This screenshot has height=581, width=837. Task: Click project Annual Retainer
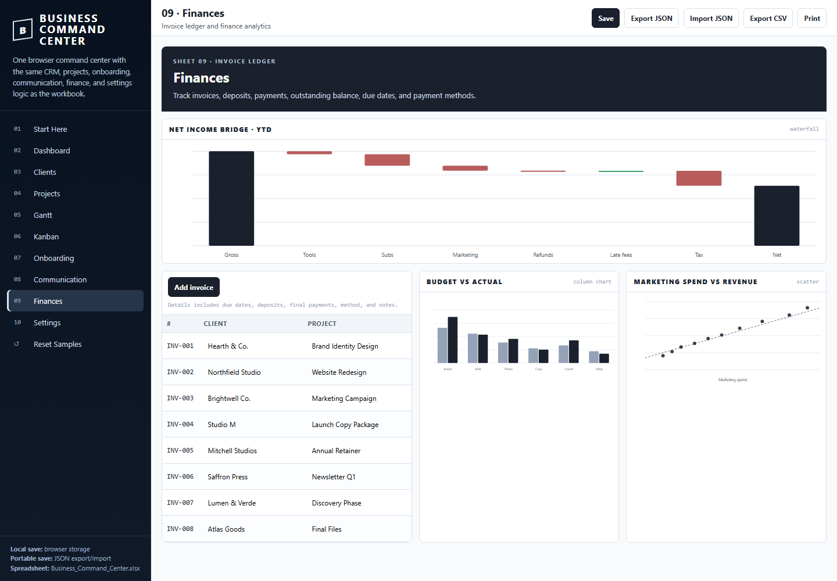[336, 450]
